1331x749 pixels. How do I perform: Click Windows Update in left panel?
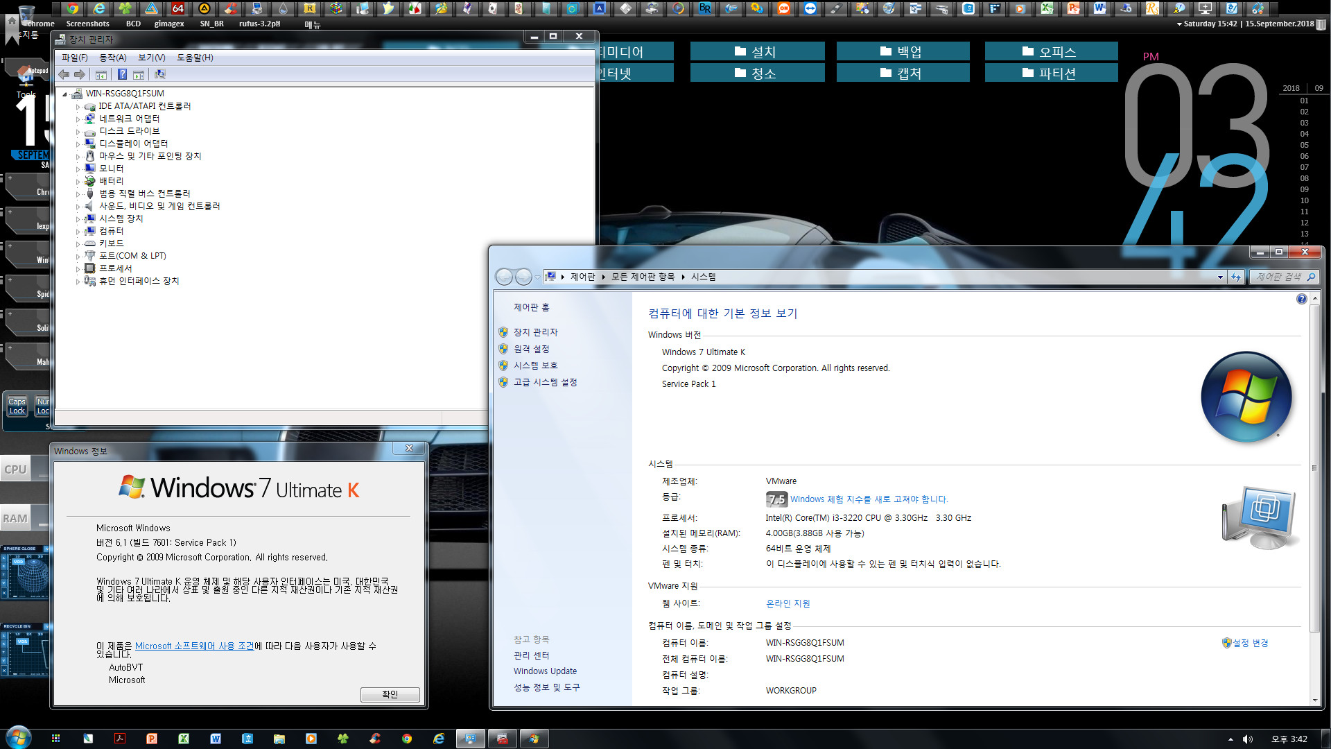coord(546,671)
